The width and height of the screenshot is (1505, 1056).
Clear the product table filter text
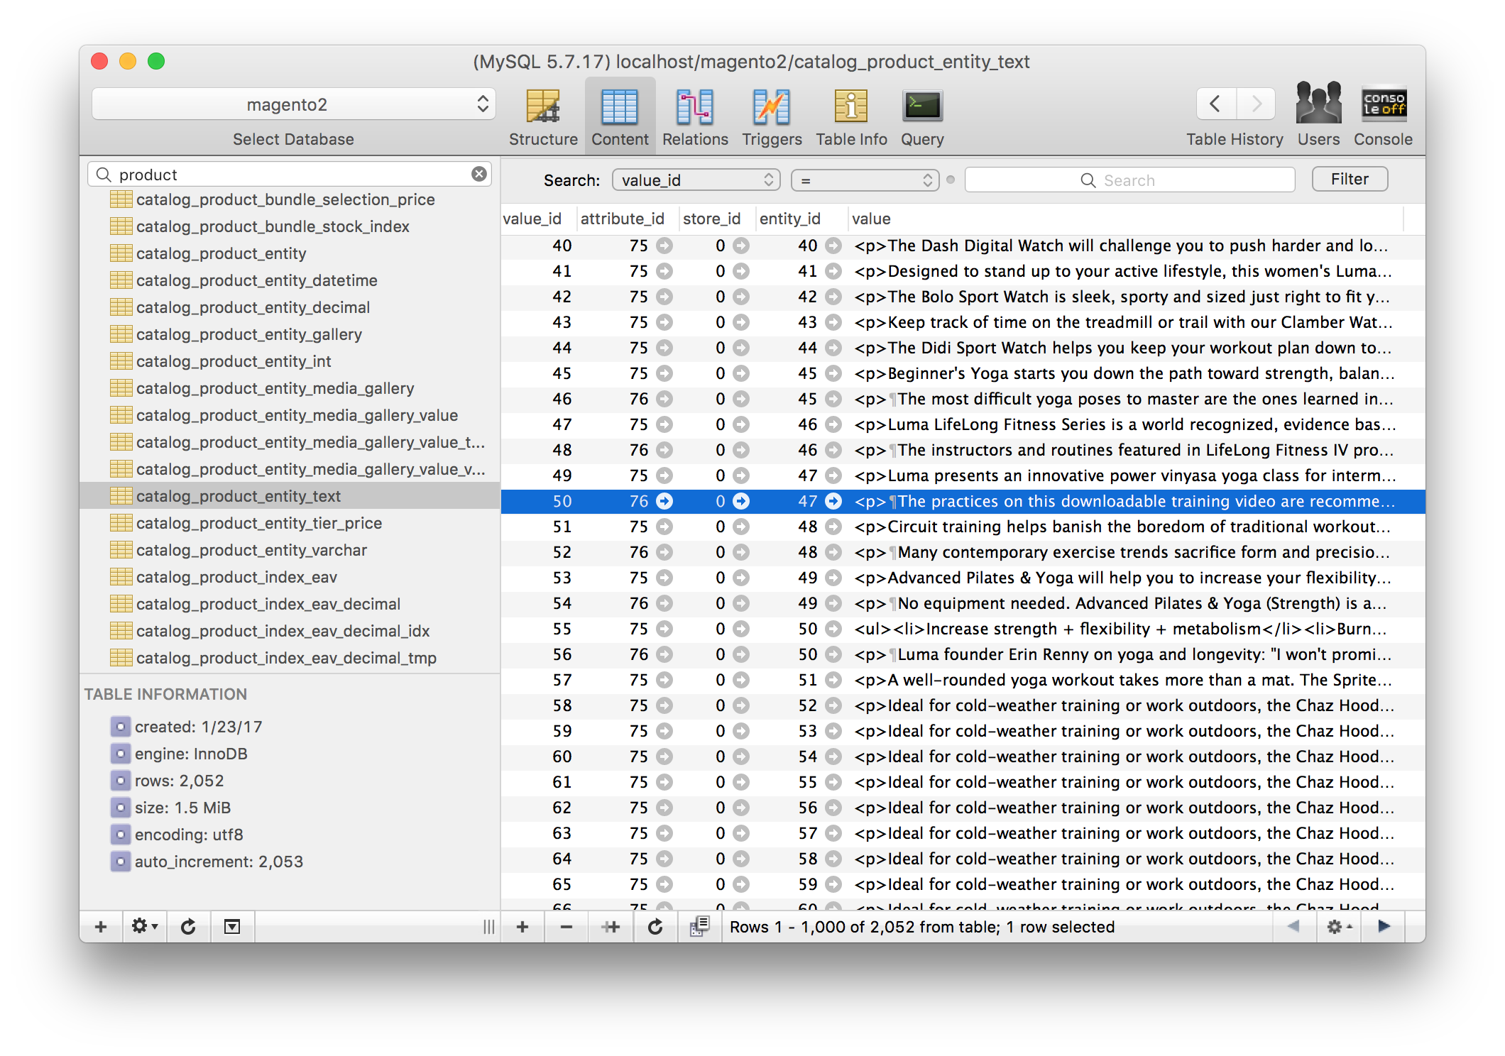point(479,175)
